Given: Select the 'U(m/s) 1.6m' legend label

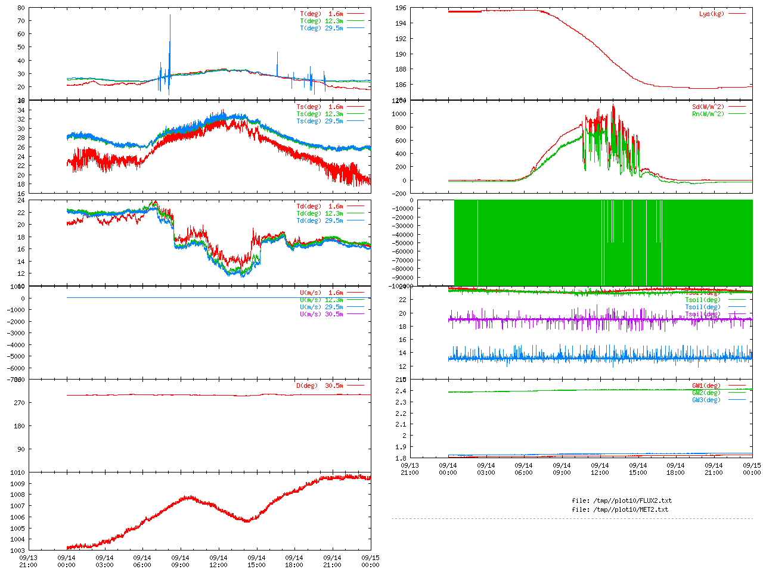Looking at the screenshot, I should 321,293.
